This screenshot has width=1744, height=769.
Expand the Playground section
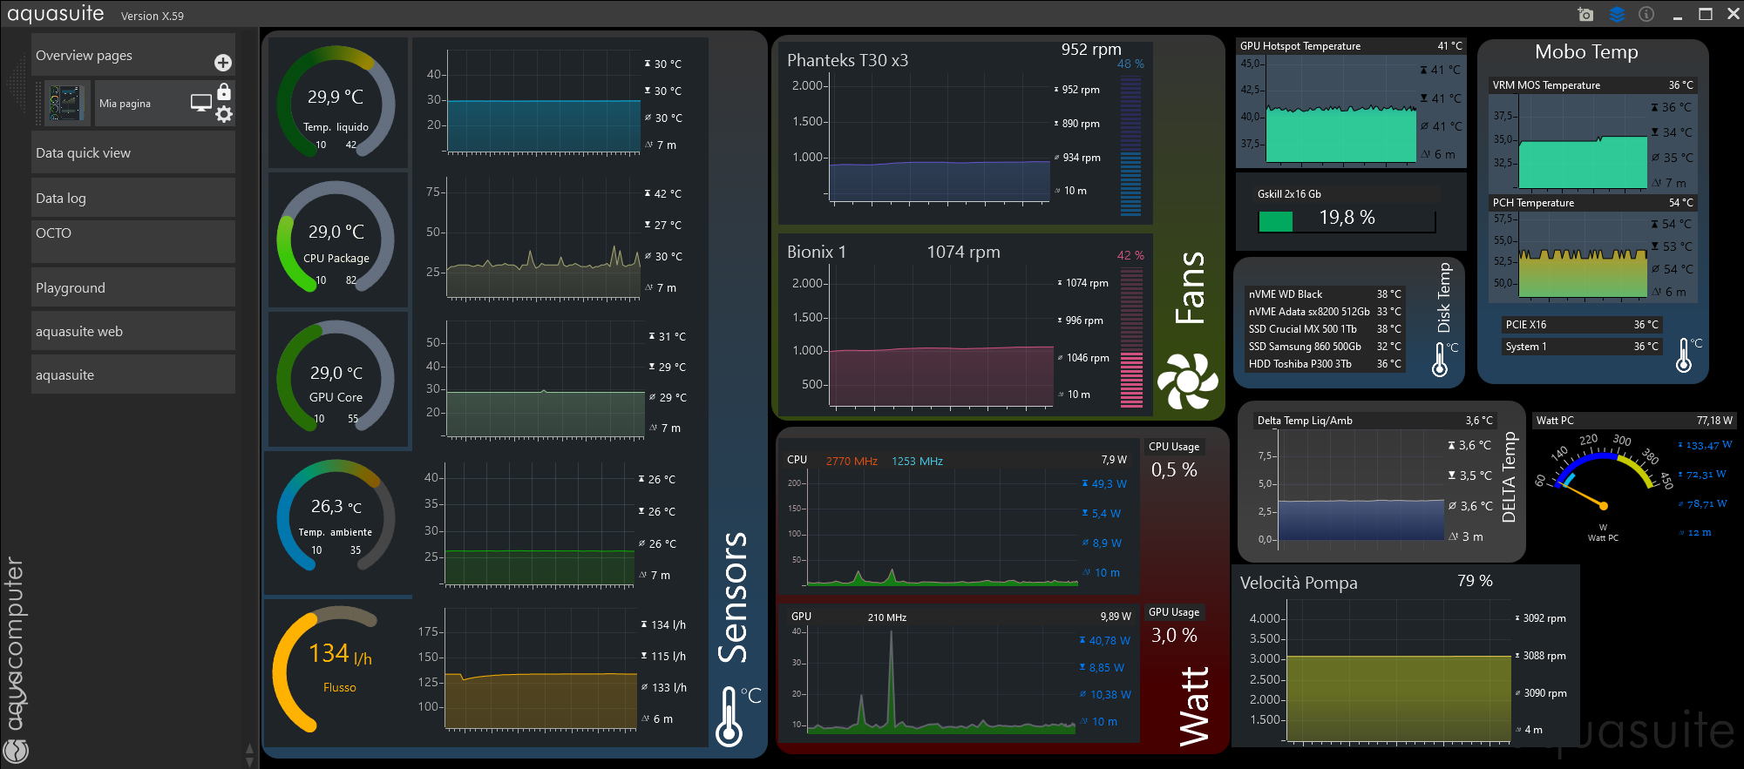click(x=133, y=287)
